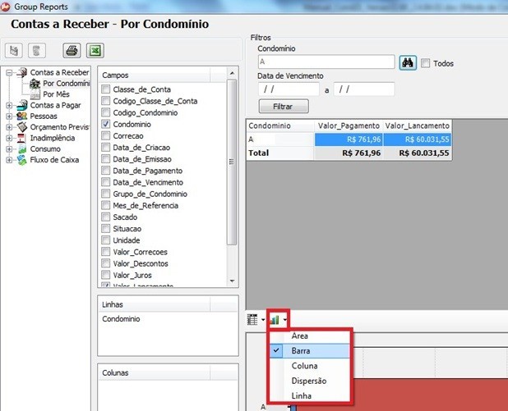This screenshot has height=411, width=508.
Task: Uncheck the Condominio field checkbox
Action: 105,124
